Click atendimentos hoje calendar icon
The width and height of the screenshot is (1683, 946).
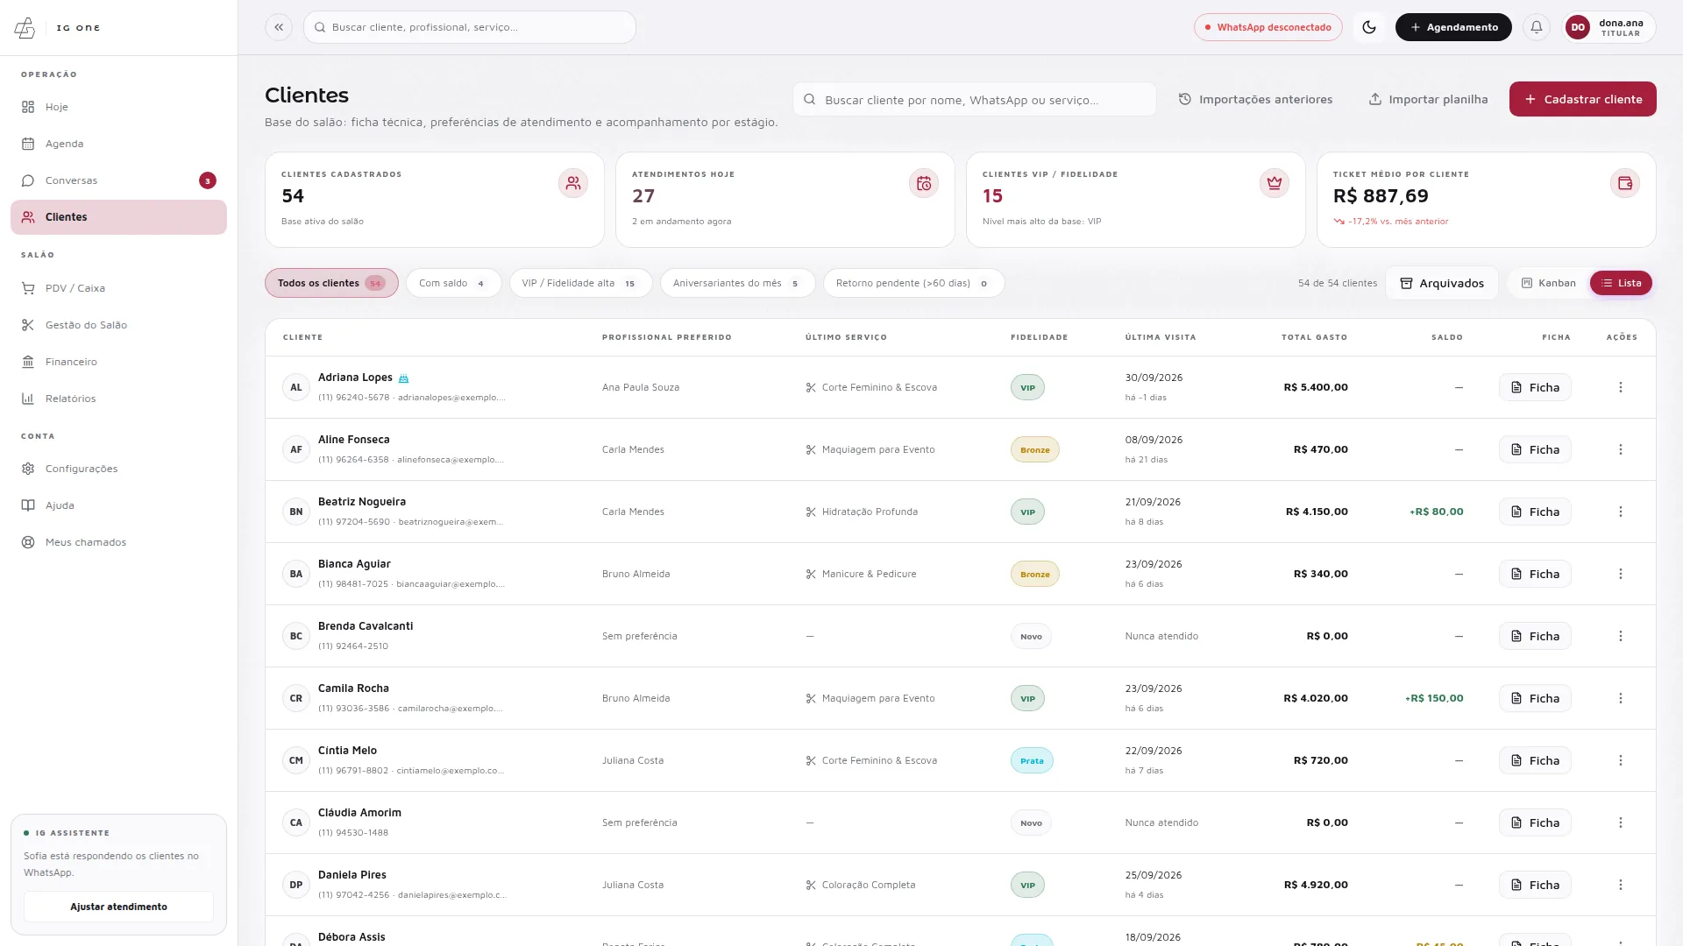(924, 183)
